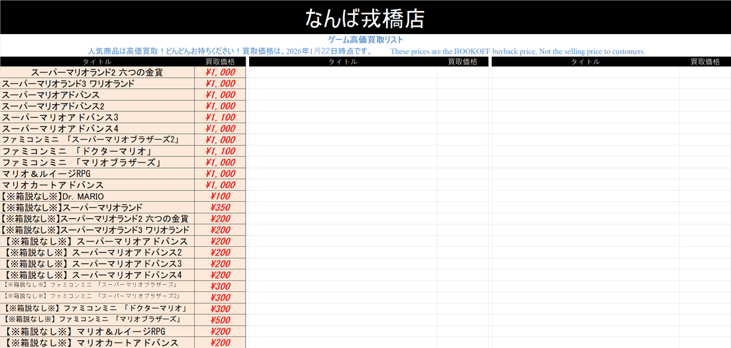Click the English BOOKOFF buyback price notice

(517, 51)
